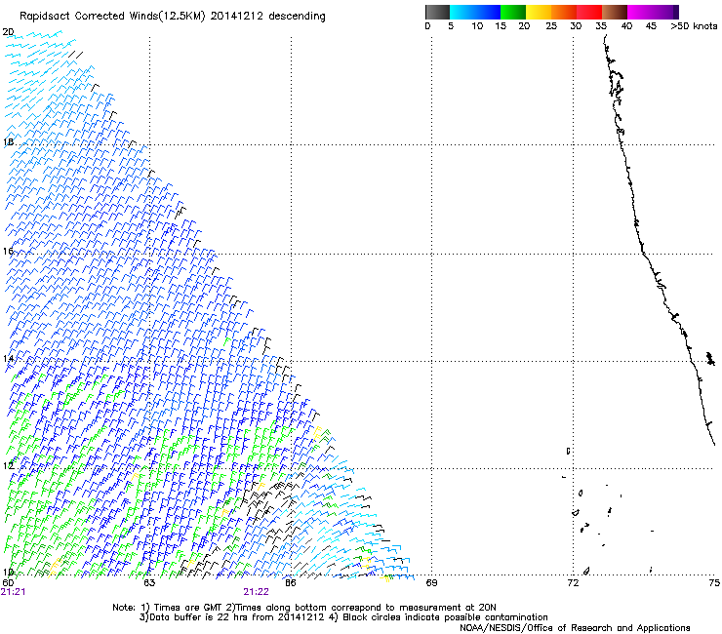Pick the red 30-35 knots legend swatch
Image resolution: width=722 pixels, height=634 pixels.
(589, 12)
